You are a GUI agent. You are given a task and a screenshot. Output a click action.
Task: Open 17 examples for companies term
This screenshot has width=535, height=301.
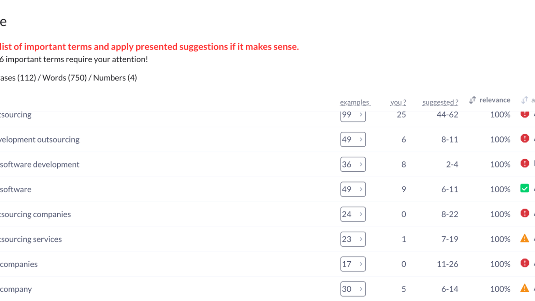[x=353, y=264]
